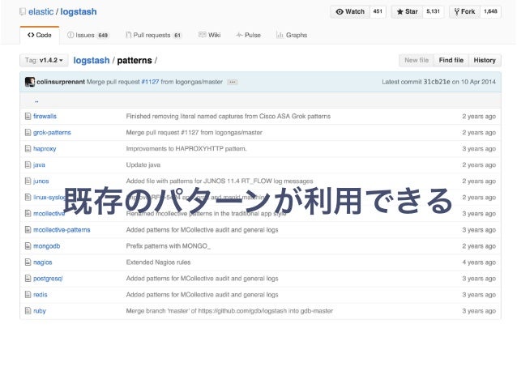517x388 pixels.
Task: Open the Pull requests tab
Action: [154, 35]
